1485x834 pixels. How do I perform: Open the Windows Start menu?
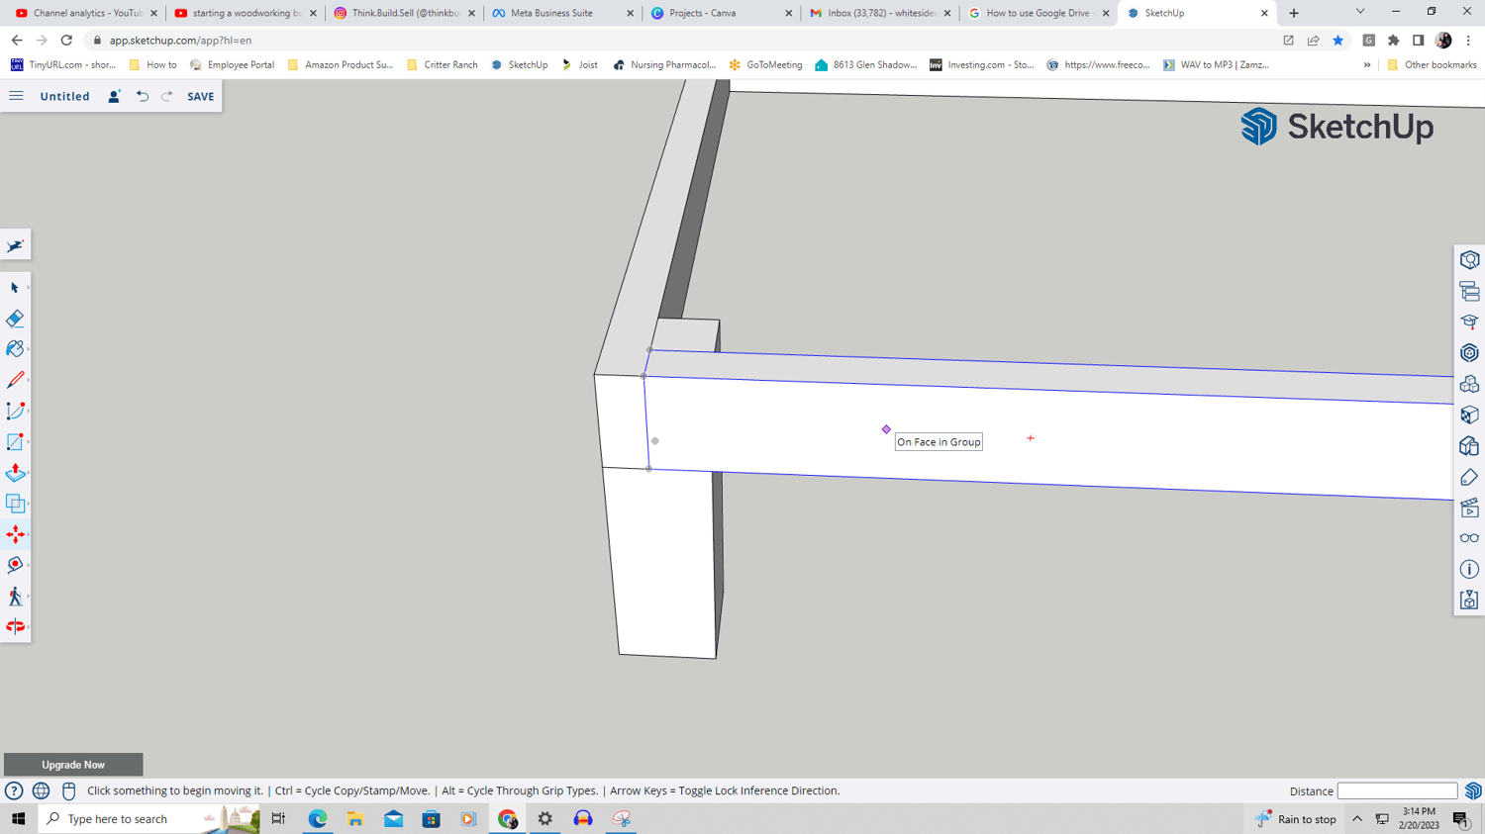(x=18, y=819)
